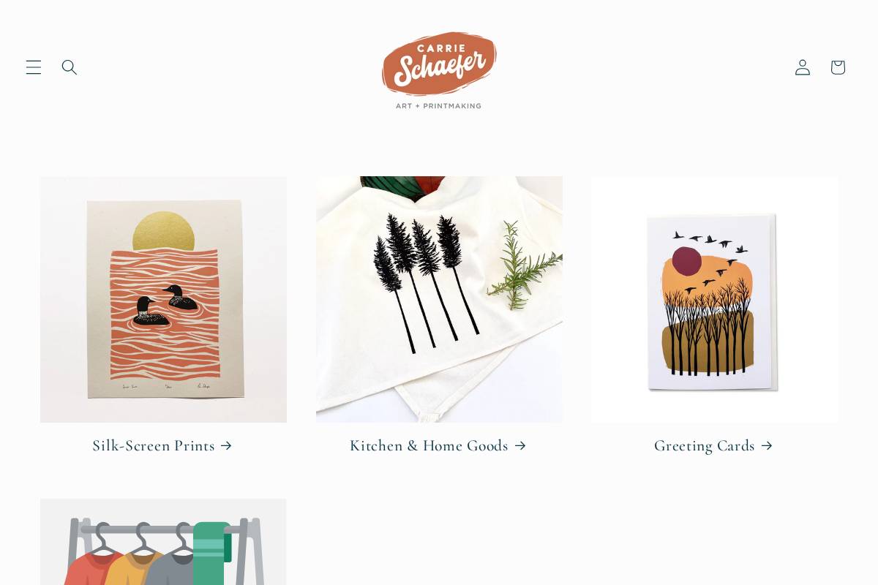Click the Carrie Schaefer logo
Image resolution: width=878 pixels, height=585 pixels.
pyautogui.click(x=439, y=70)
